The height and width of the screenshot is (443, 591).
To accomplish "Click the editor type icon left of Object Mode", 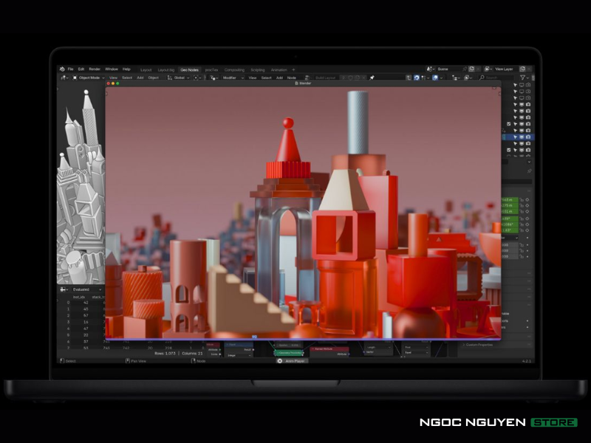I will pyautogui.click(x=64, y=78).
